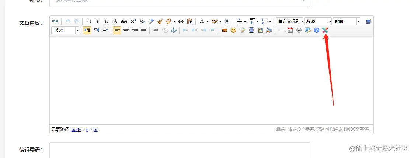Viewport: 414px width, 158px height.
Task: Click the unlink icon
Action: click(x=165, y=30)
